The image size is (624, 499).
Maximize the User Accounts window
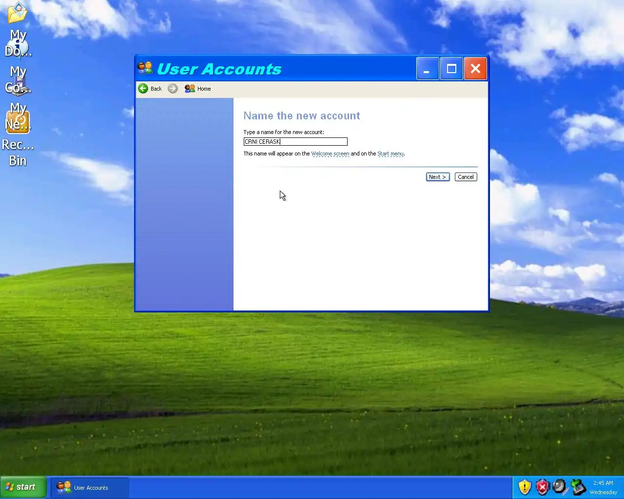pyautogui.click(x=451, y=69)
